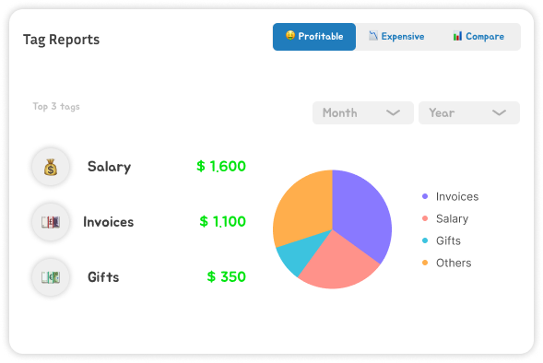Image resolution: width=543 pixels, height=363 pixels.
Task: Click the downward chart icon beside Expensive
Action: click(373, 36)
